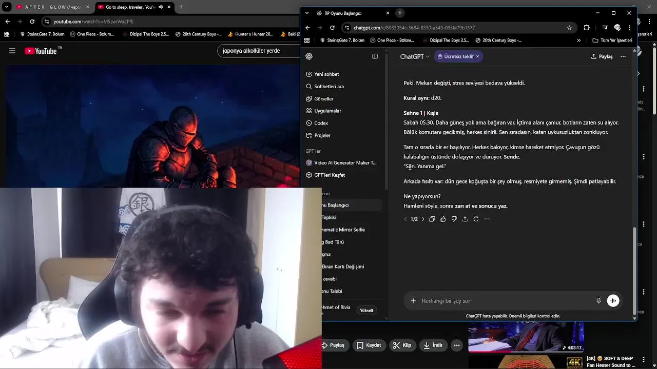Share the response via upload icon
The height and width of the screenshot is (369, 657).
pos(465,219)
